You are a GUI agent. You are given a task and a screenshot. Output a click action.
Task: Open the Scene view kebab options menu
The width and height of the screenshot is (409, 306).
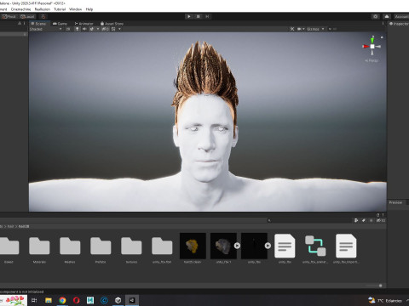tap(383, 24)
